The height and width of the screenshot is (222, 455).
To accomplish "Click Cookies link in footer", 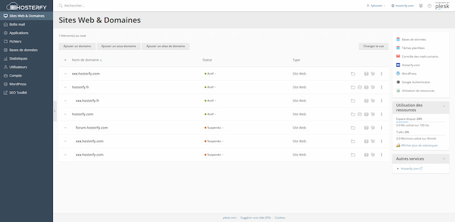I will (x=280, y=217).
